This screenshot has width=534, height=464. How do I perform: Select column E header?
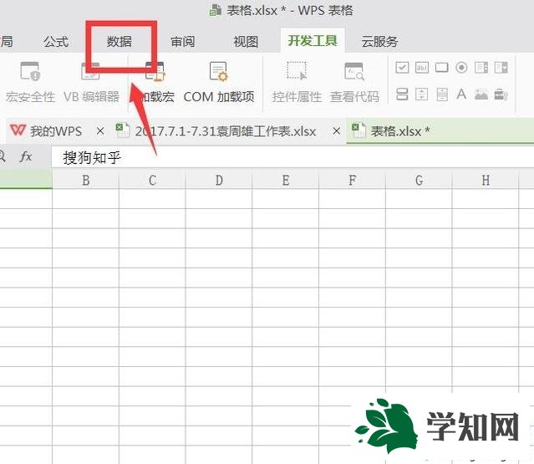coord(286,181)
